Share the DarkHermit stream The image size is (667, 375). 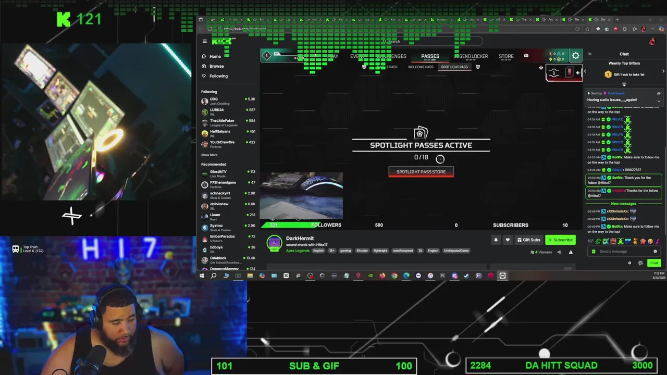click(x=559, y=252)
